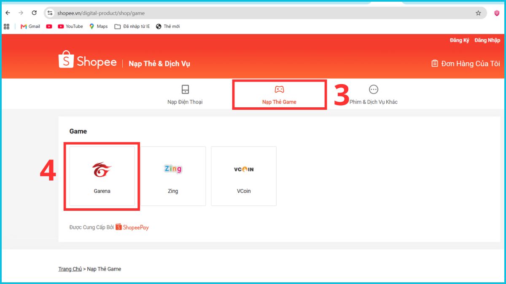
Task: Click the Shopee logo
Action: [x=87, y=60]
